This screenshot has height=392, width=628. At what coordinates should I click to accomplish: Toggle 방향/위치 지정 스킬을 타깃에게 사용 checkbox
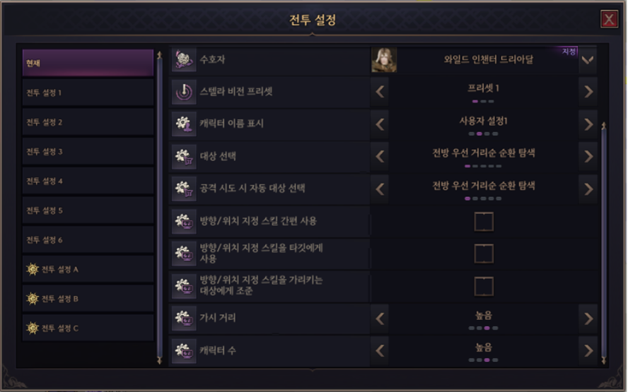(x=484, y=254)
